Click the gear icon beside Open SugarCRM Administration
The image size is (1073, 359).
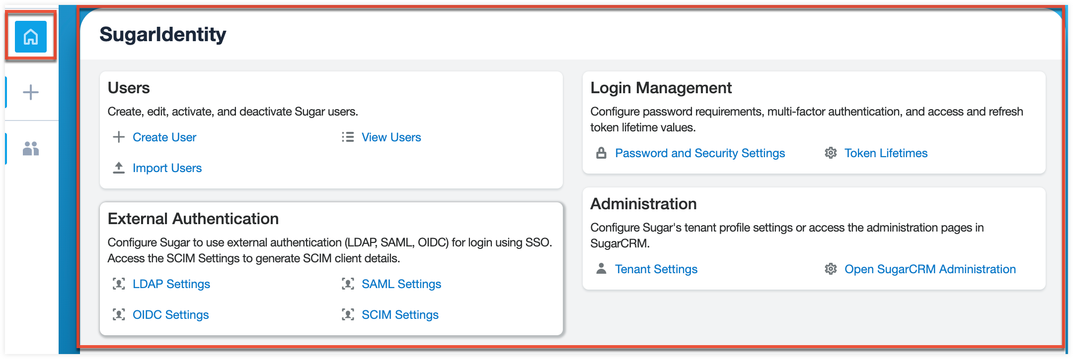coord(831,269)
